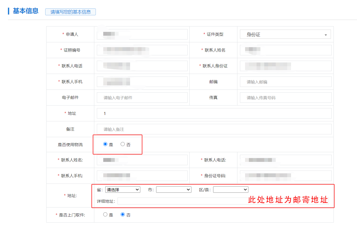Click the 请填写您的基本信息 button
The height and width of the screenshot is (233, 357).
pos(70,12)
